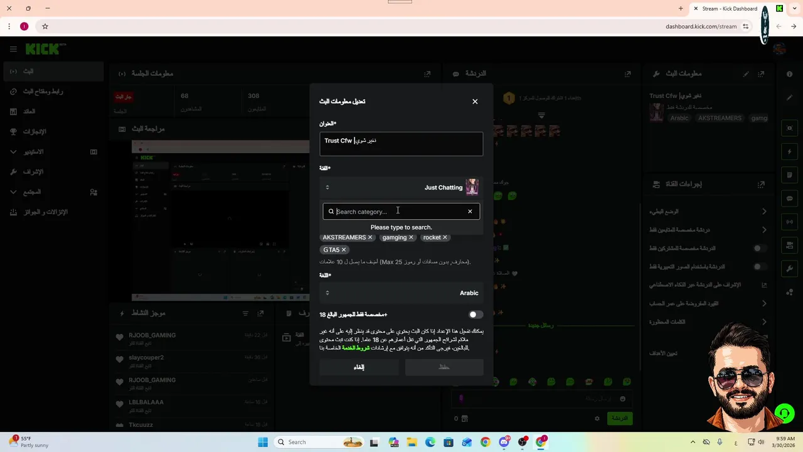
Task: Open the moderation page in sidebar
Action: pyautogui.click(x=52, y=172)
